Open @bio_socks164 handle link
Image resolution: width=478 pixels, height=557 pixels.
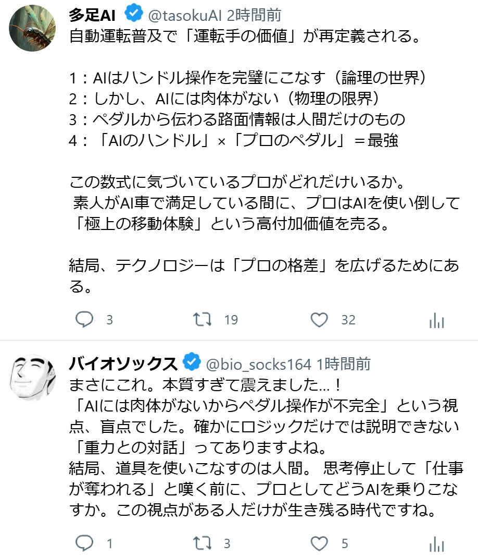(x=258, y=365)
